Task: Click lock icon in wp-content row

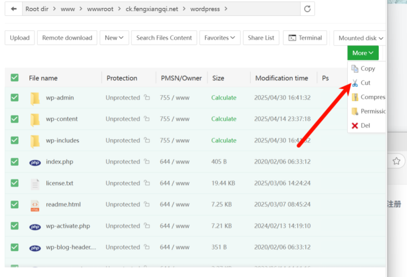Action: pos(147,118)
